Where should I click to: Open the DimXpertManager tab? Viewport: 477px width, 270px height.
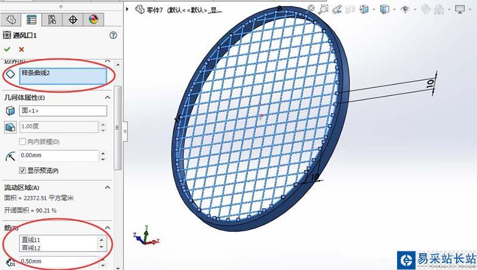[73, 20]
